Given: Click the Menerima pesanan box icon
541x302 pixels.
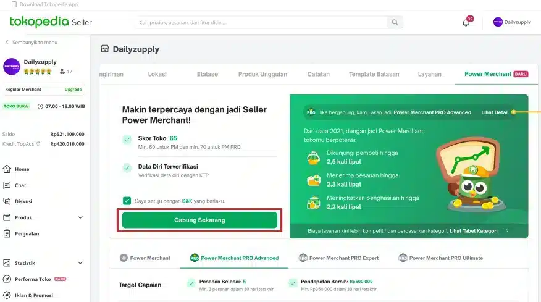Looking at the screenshot, I should tap(314, 180).
